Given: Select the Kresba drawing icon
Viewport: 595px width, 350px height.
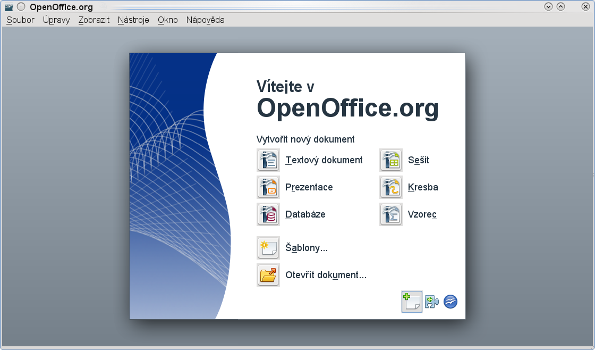Looking at the screenshot, I should coord(391,187).
